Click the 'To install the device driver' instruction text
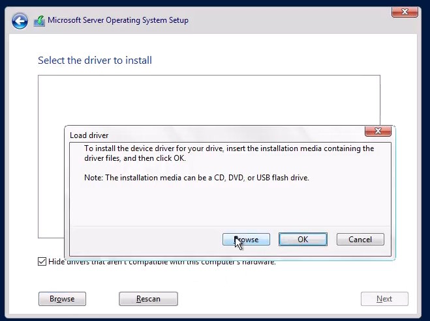Image resolution: width=430 pixels, height=321 pixels. 229,153
